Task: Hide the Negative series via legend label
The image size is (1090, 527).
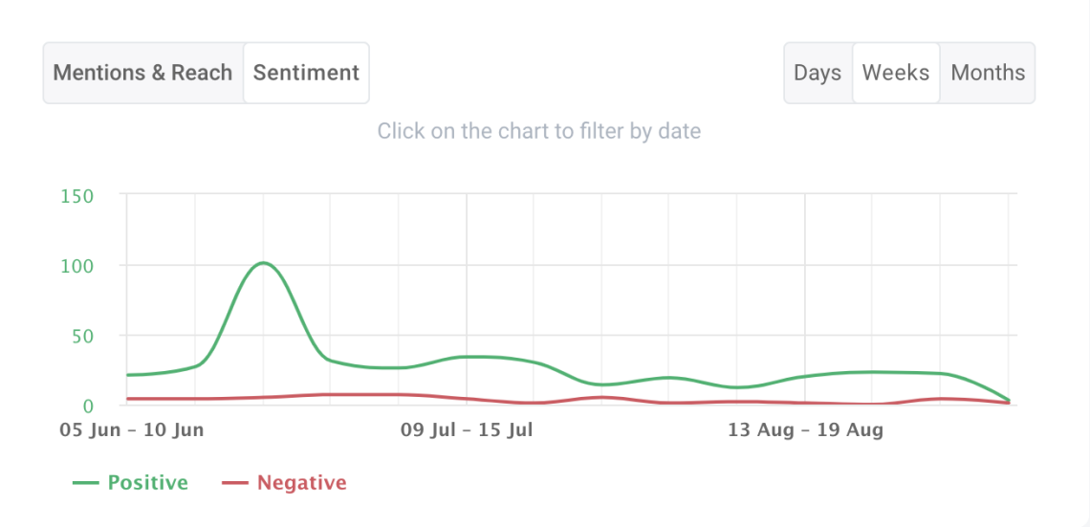Action: click(301, 483)
